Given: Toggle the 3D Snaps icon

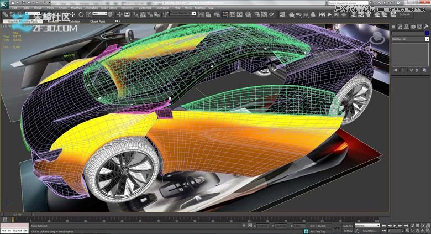Looking at the screenshot, I should point(135,14).
